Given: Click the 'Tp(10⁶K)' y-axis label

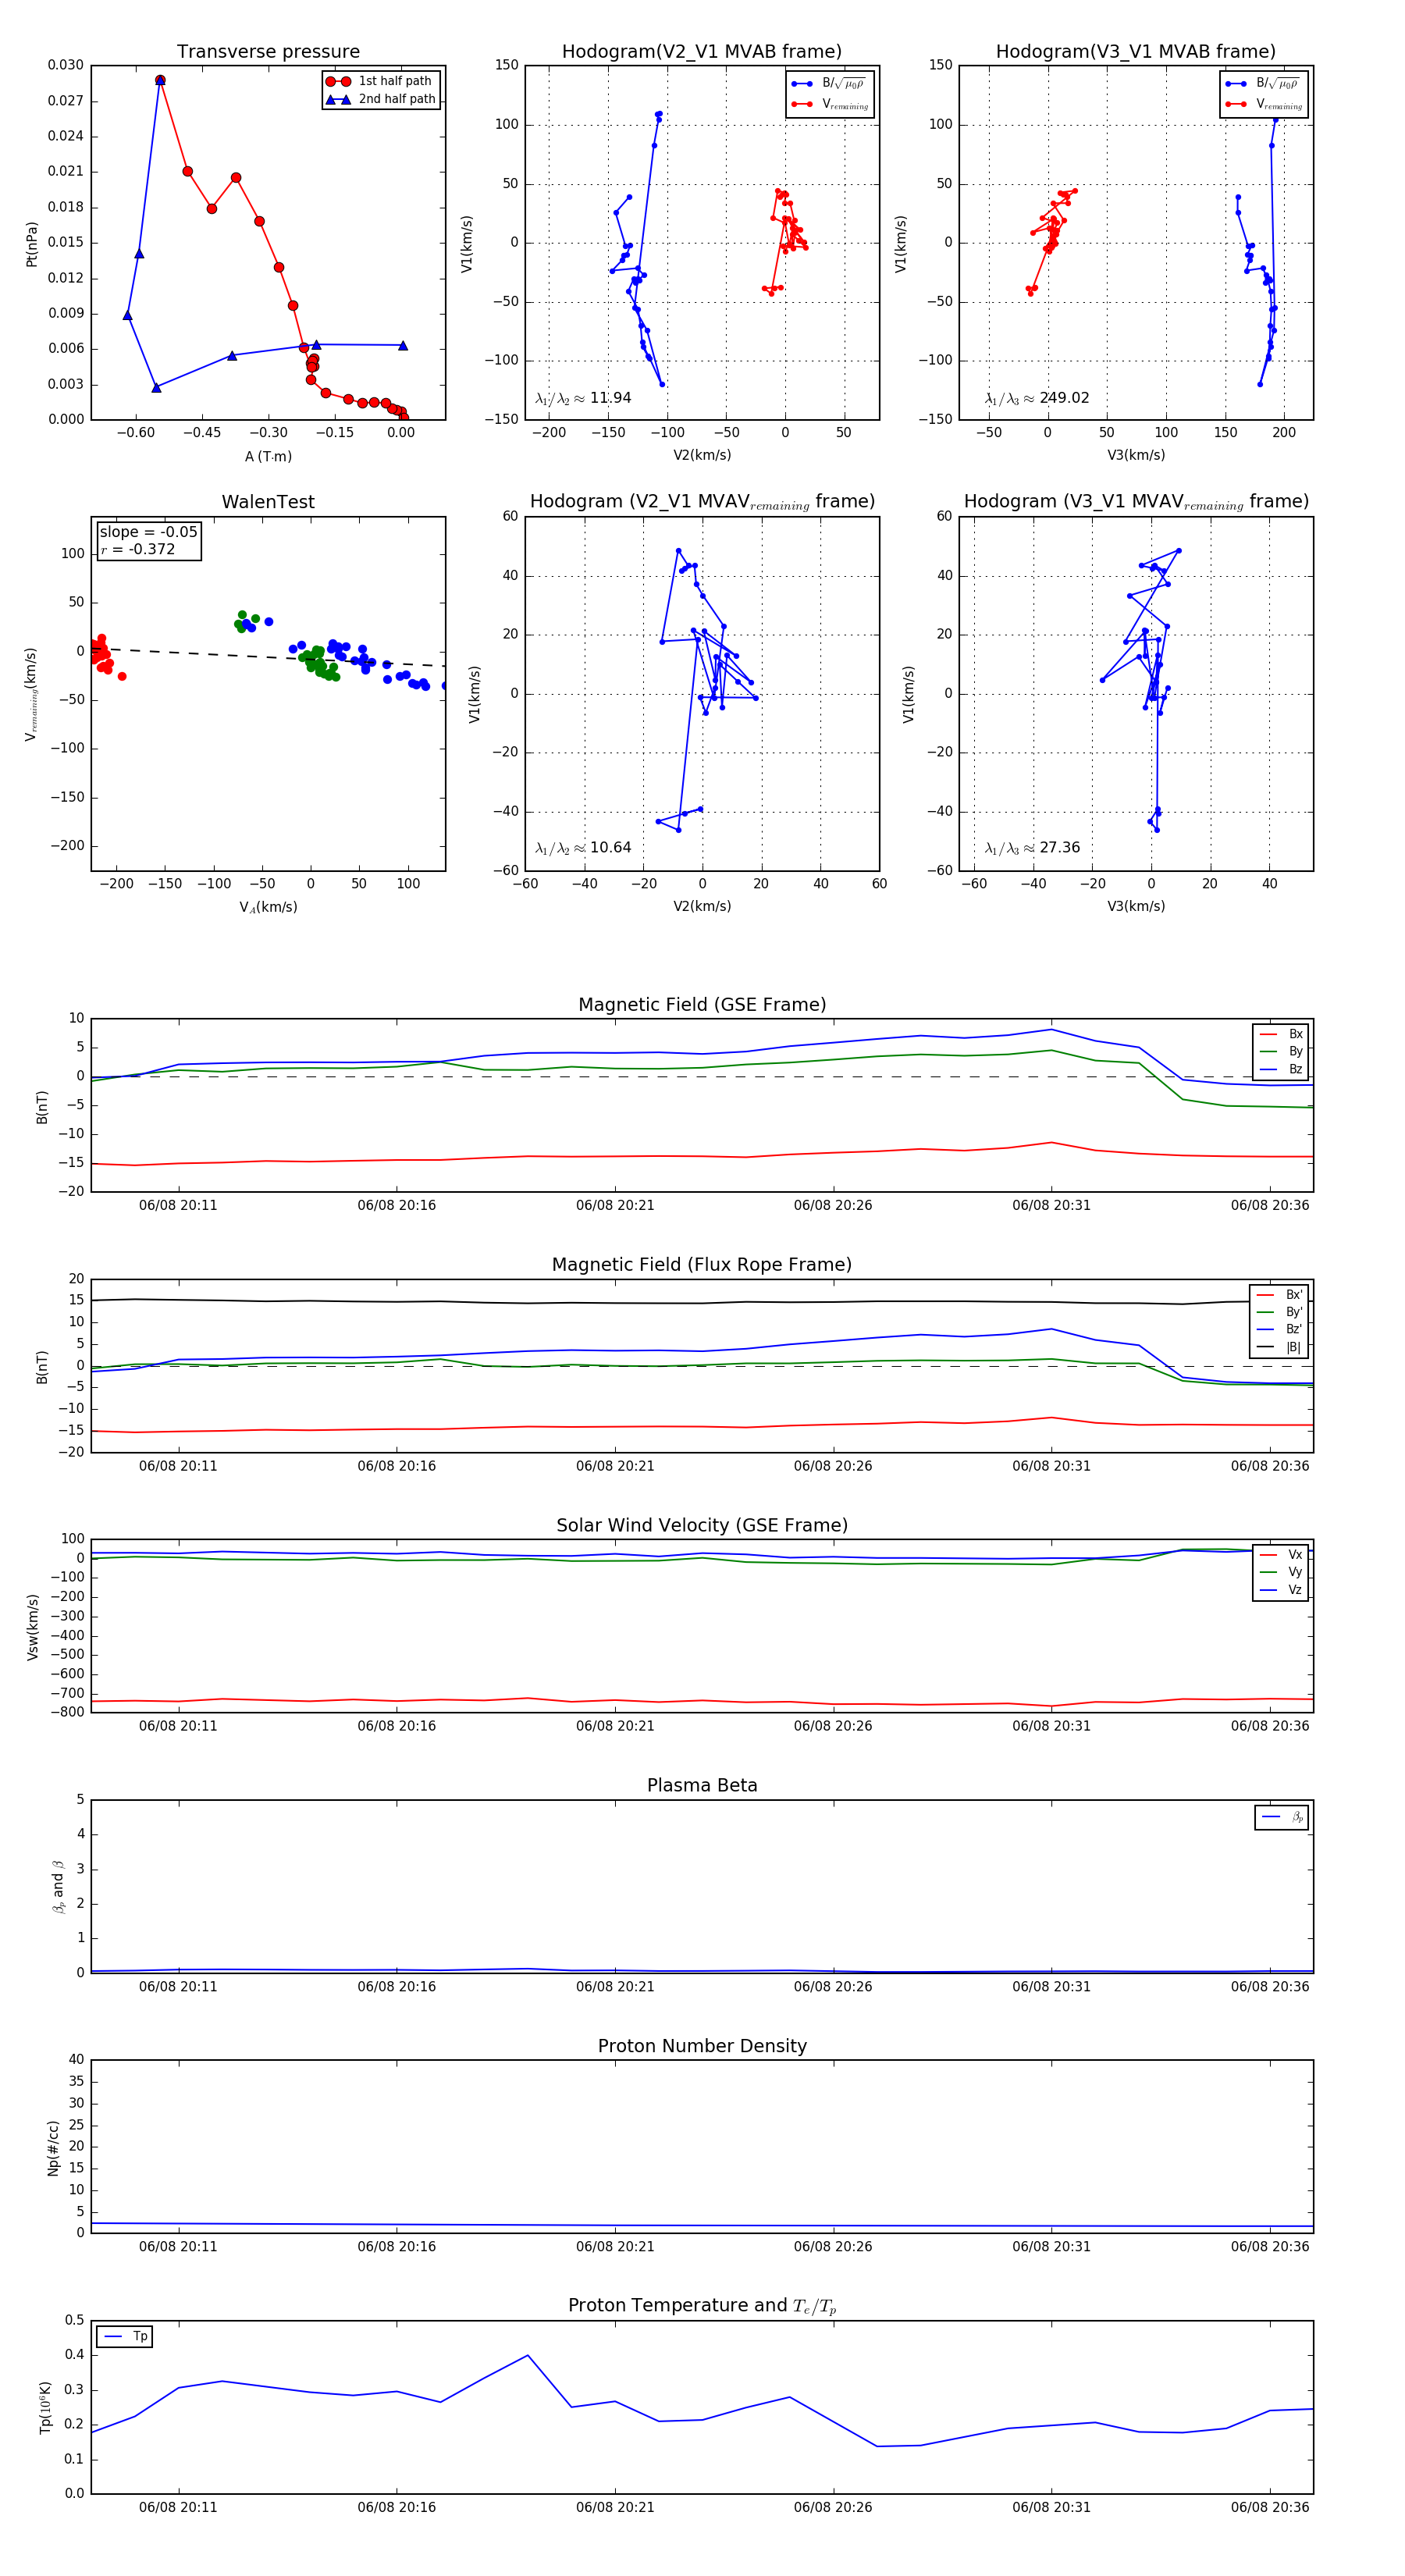Looking at the screenshot, I should pyautogui.click(x=45, y=2407).
